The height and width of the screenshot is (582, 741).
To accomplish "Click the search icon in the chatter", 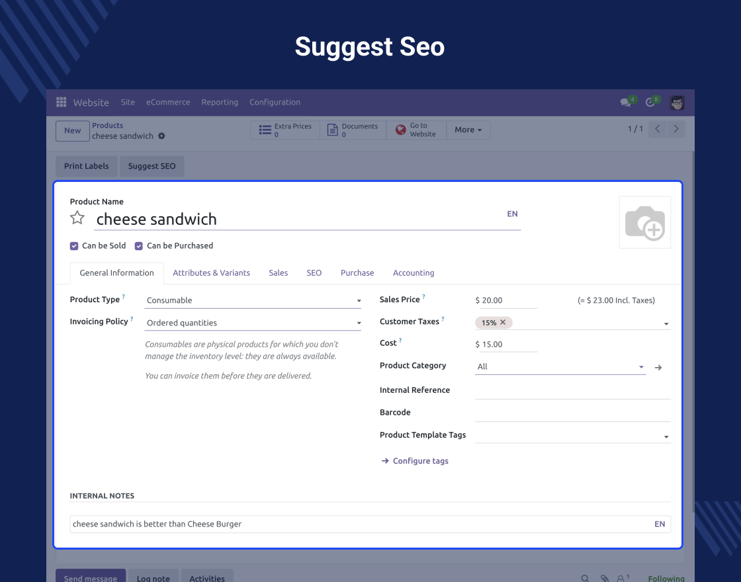I will pyautogui.click(x=585, y=578).
